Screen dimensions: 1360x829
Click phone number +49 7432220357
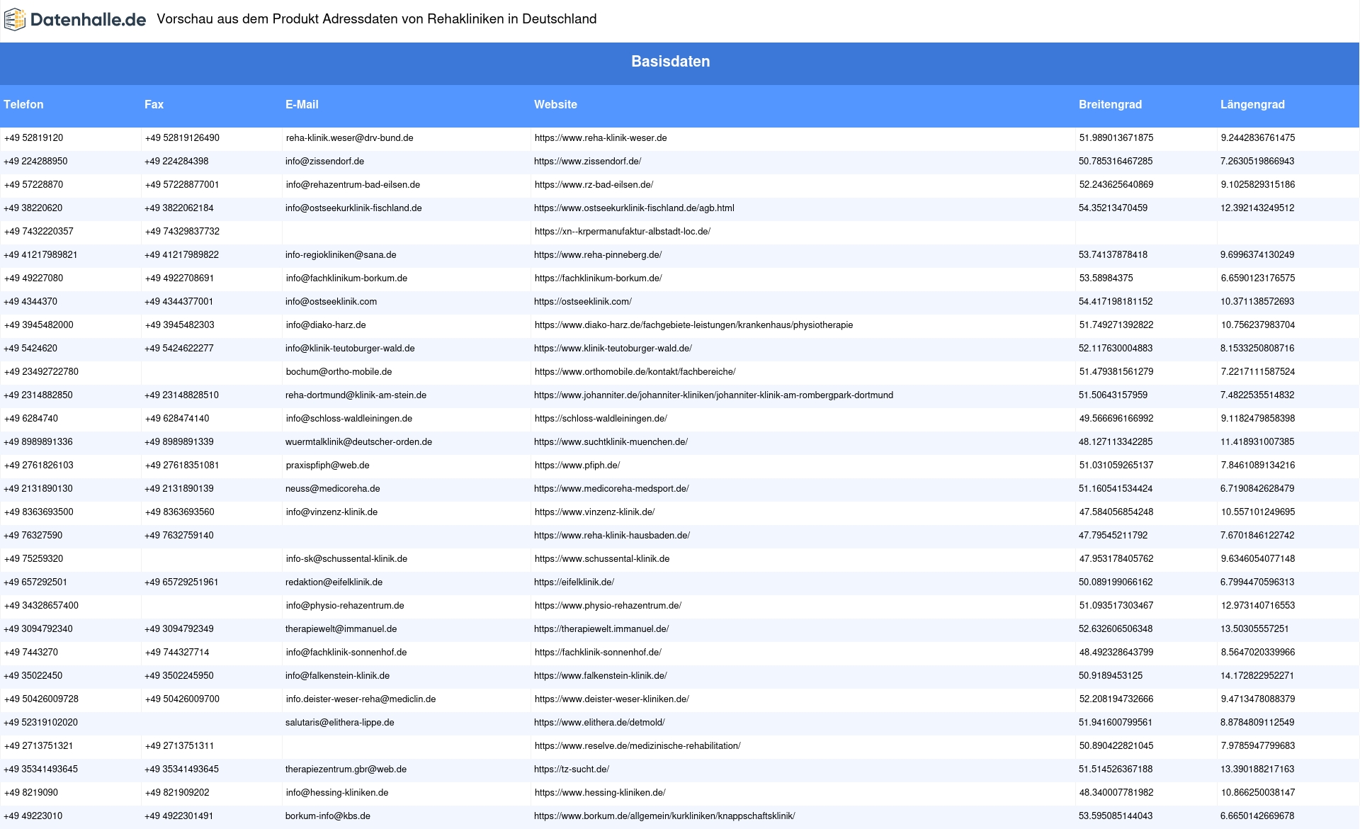[39, 232]
